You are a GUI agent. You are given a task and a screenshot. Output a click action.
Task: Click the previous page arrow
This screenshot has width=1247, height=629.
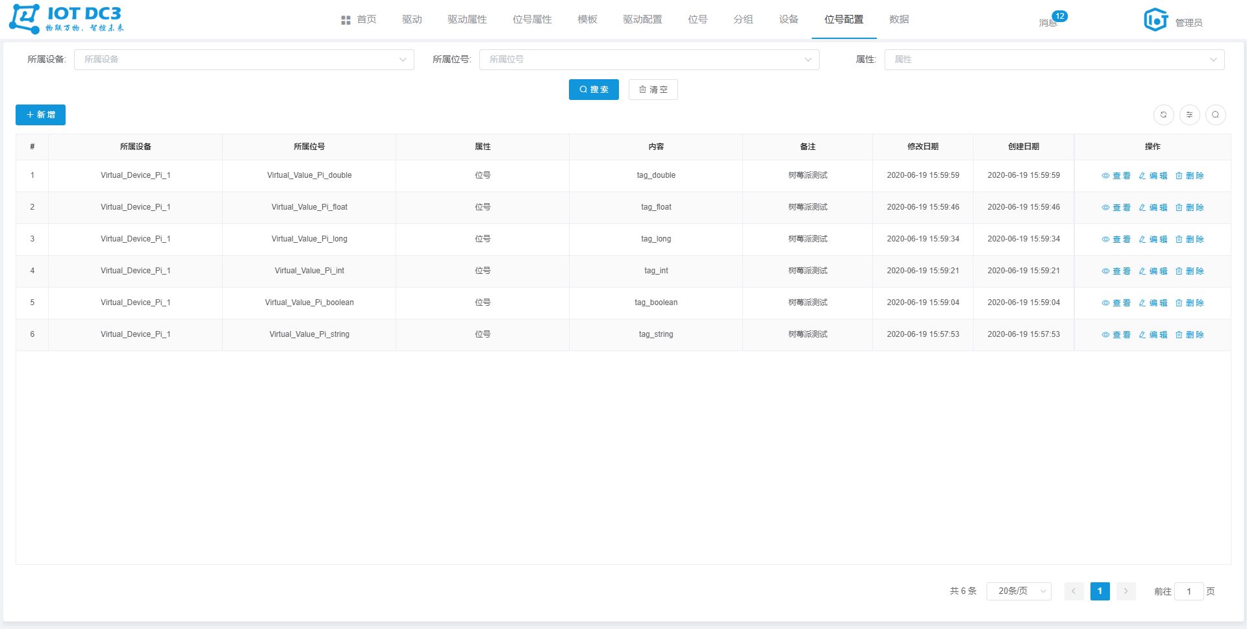(1074, 591)
